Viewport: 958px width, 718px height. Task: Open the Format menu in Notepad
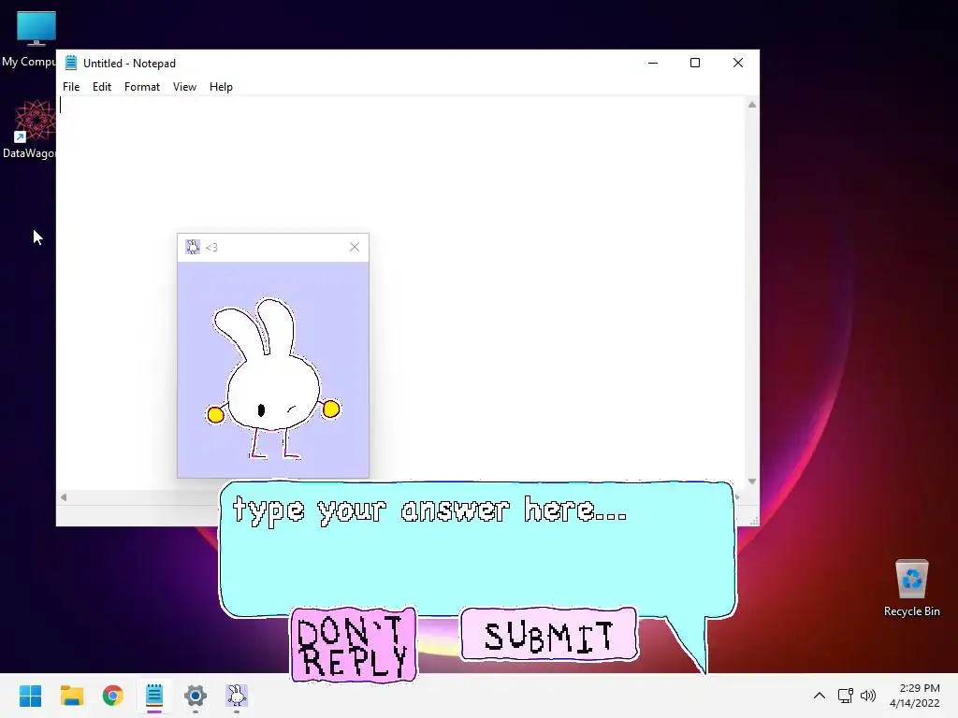pyautogui.click(x=142, y=87)
